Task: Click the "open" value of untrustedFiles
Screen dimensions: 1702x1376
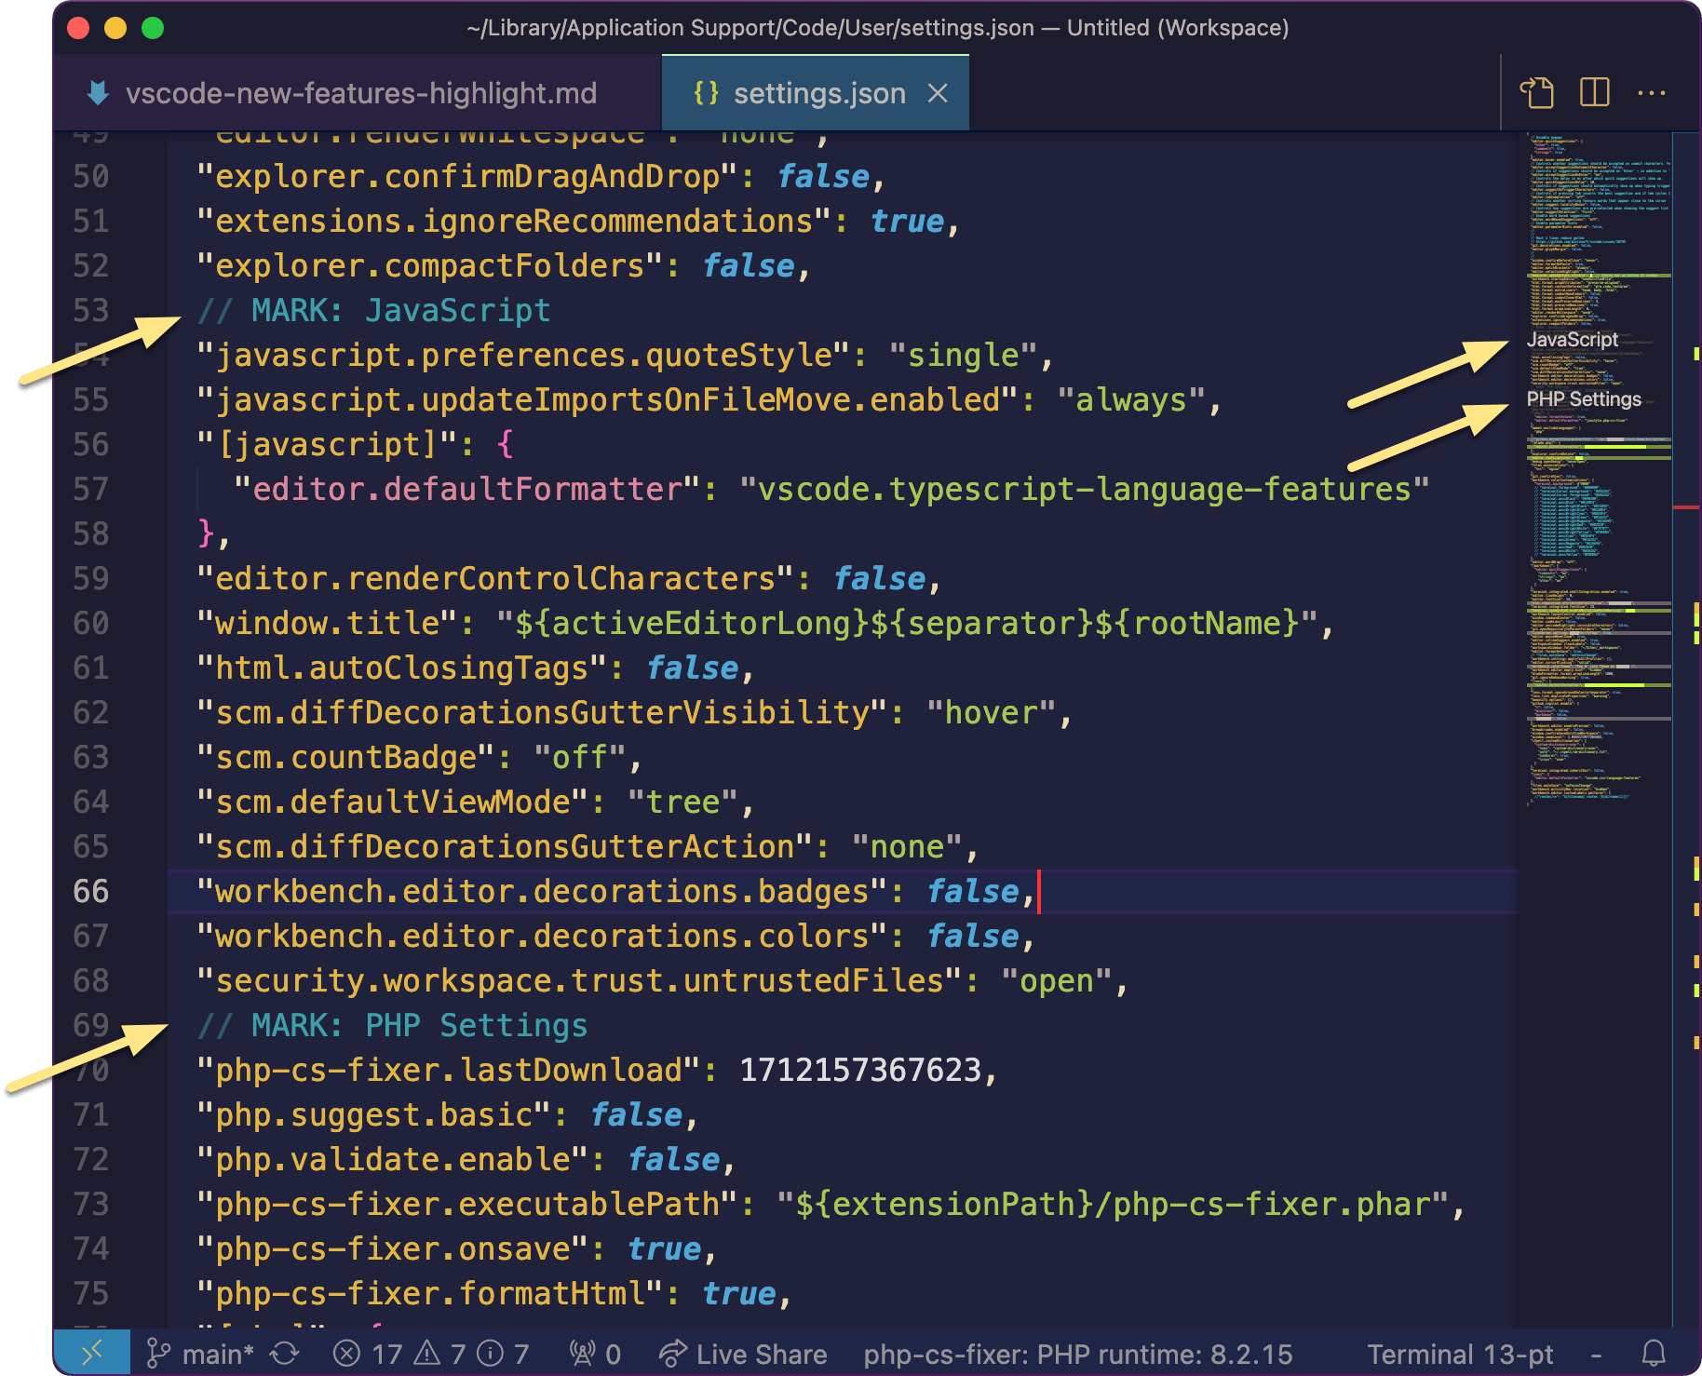Action: [1057, 981]
